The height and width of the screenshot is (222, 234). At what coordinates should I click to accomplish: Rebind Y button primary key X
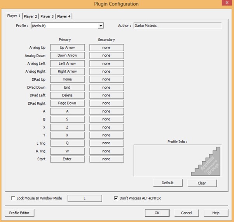pos(68,135)
